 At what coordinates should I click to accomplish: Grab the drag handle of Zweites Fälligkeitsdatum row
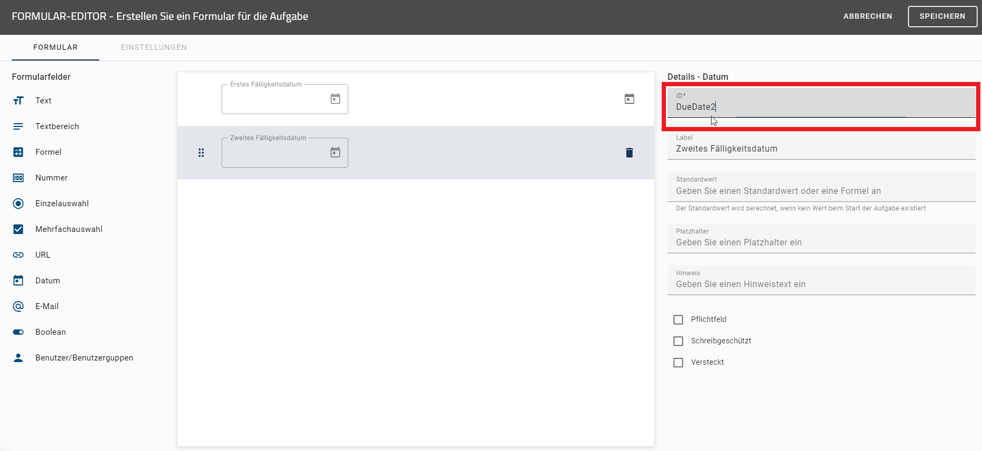[201, 153]
